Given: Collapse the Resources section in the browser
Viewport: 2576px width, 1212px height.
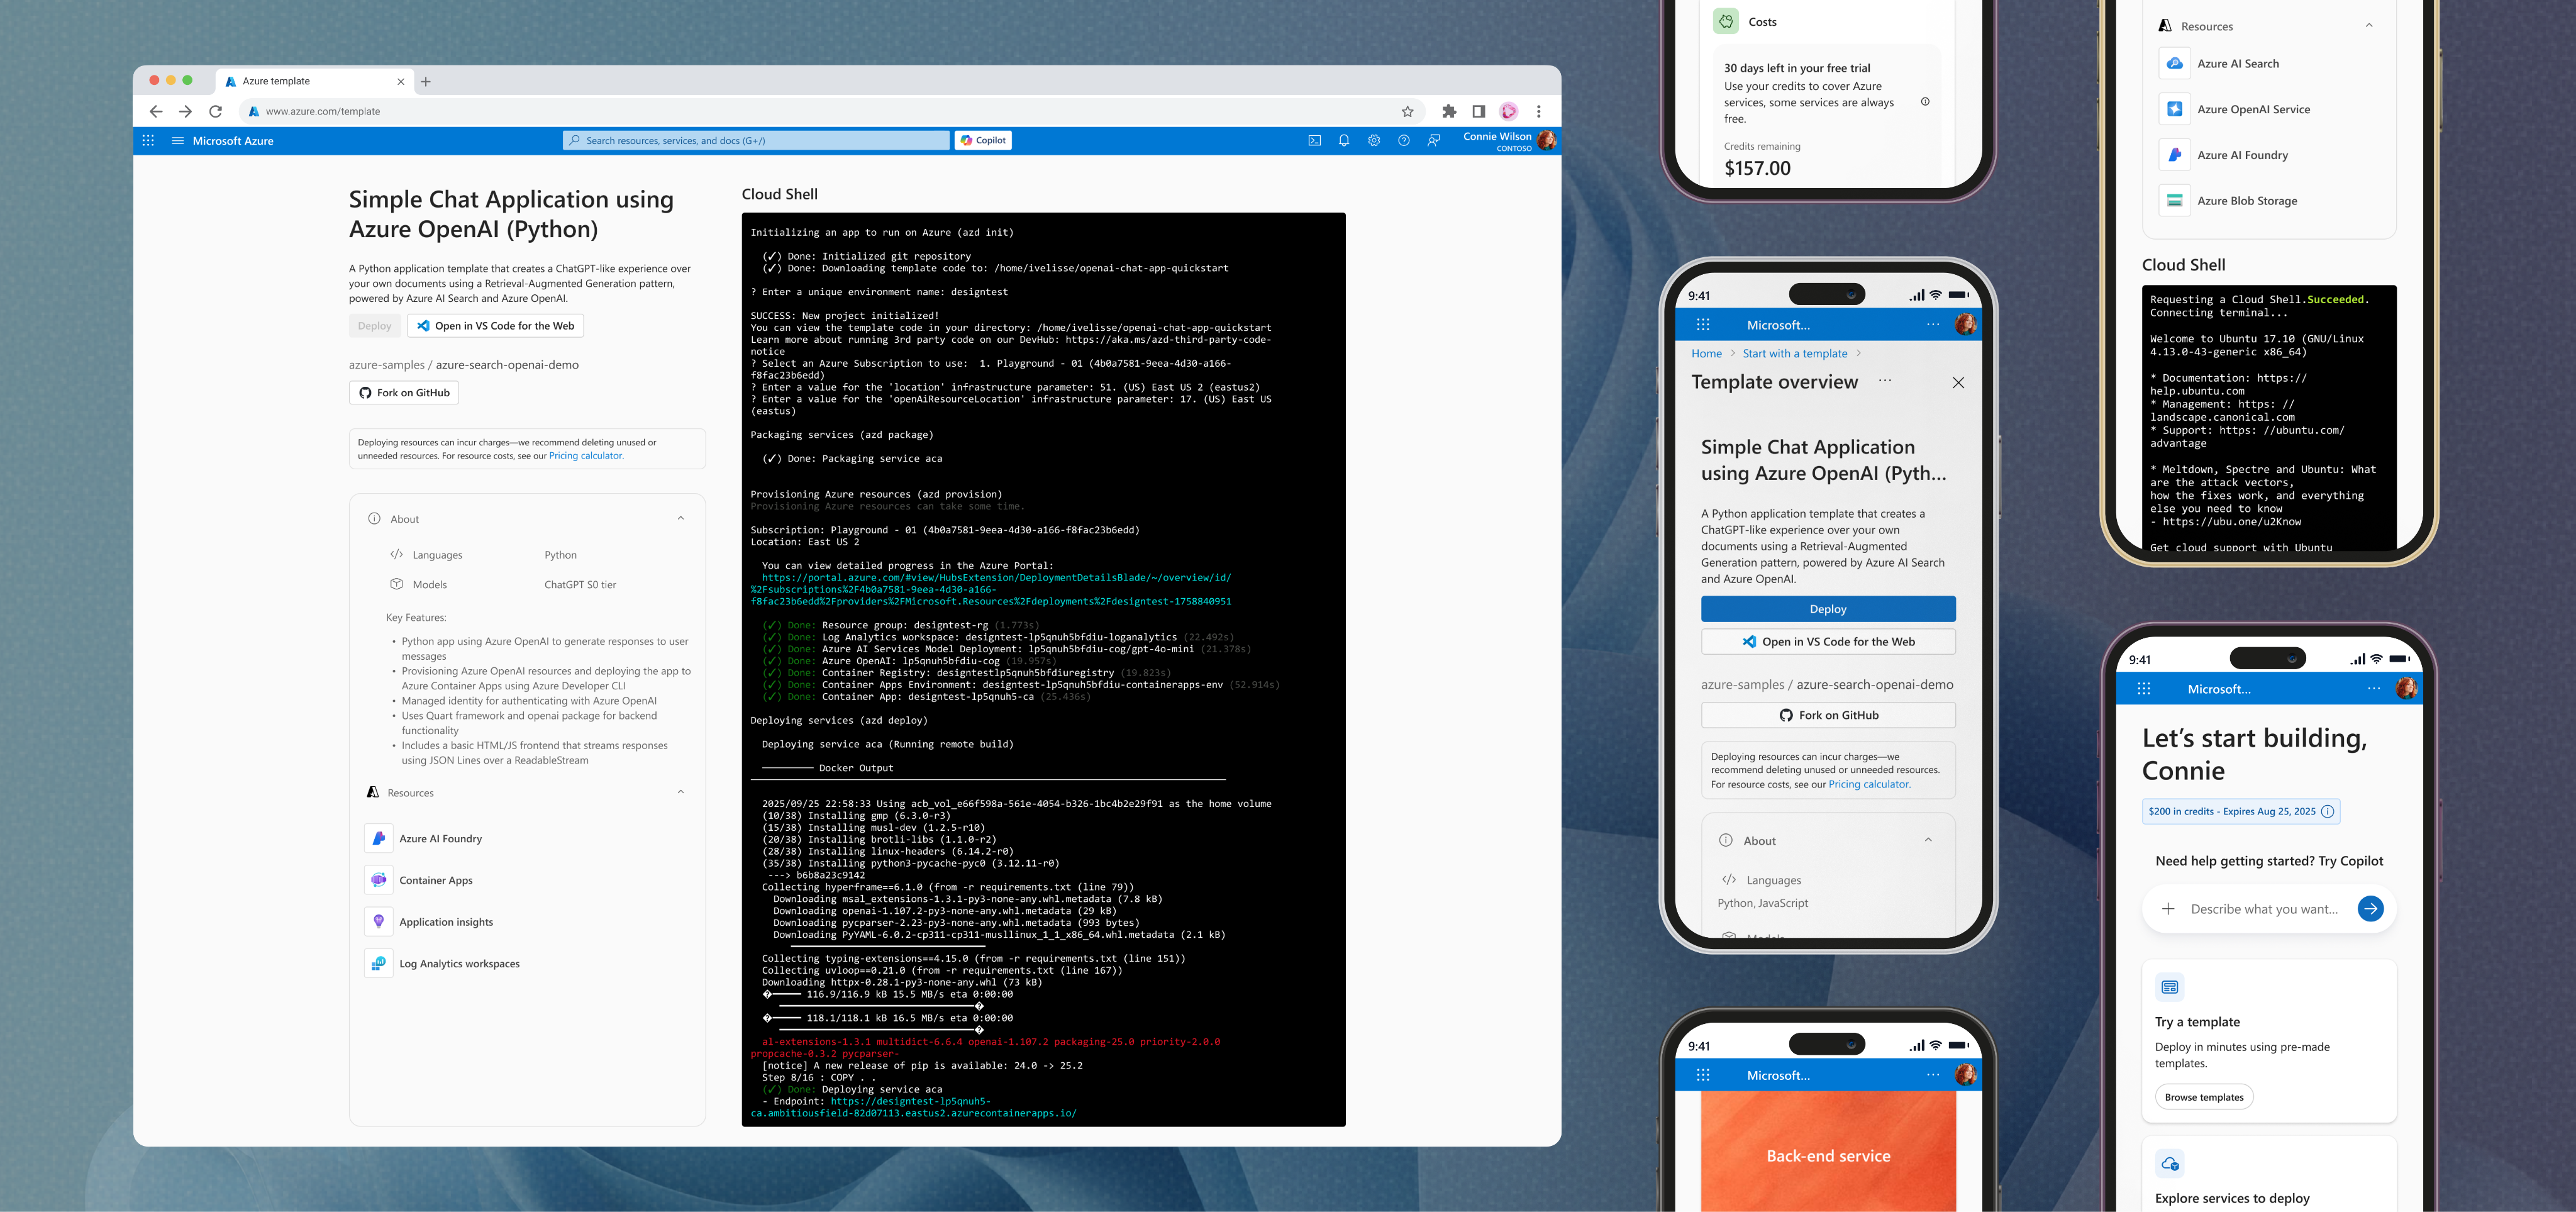Looking at the screenshot, I should click(681, 792).
